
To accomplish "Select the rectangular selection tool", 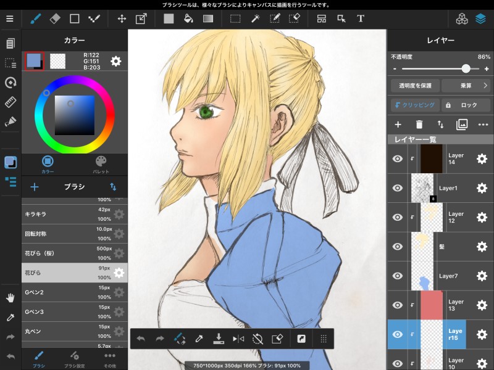I will pos(235,19).
